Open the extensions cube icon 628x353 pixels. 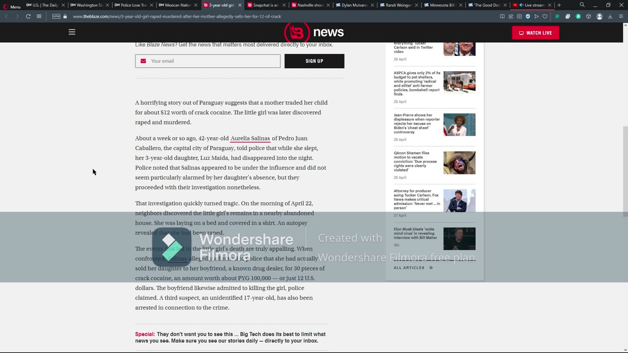coord(588,16)
